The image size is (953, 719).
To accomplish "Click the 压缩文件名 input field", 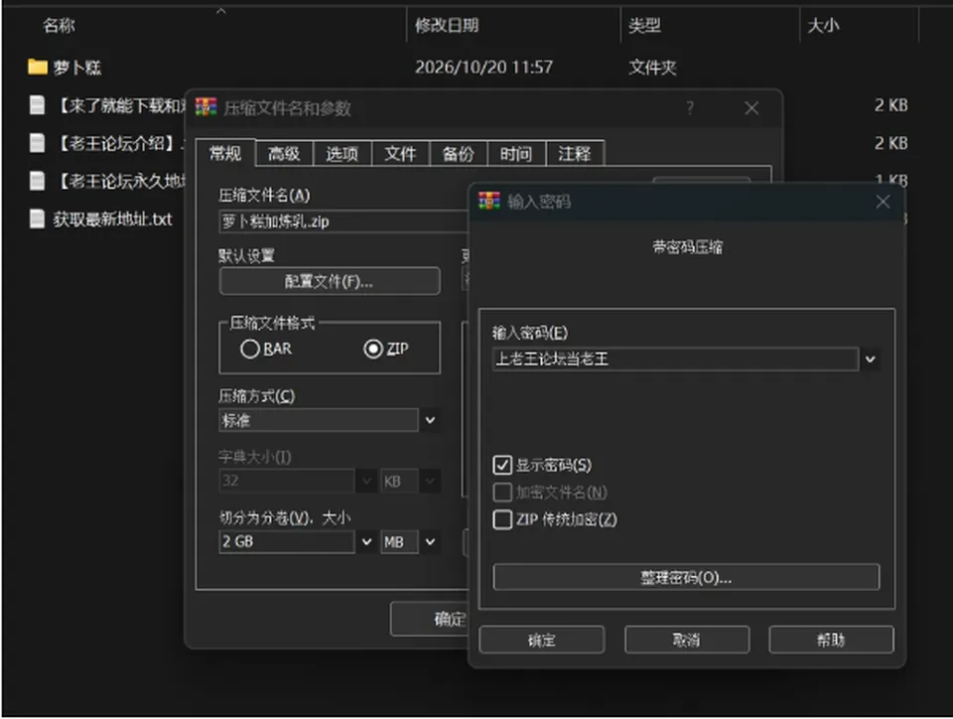I will point(343,221).
